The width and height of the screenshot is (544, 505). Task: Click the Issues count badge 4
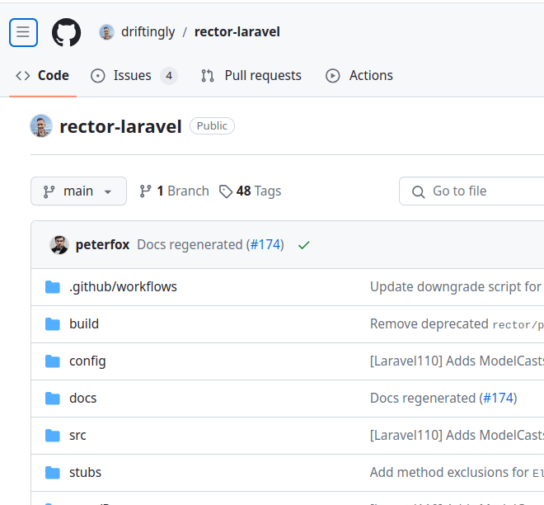pyautogui.click(x=169, y=76)
